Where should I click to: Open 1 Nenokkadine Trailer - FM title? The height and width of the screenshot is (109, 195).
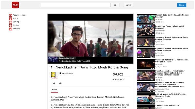(167, 105)
